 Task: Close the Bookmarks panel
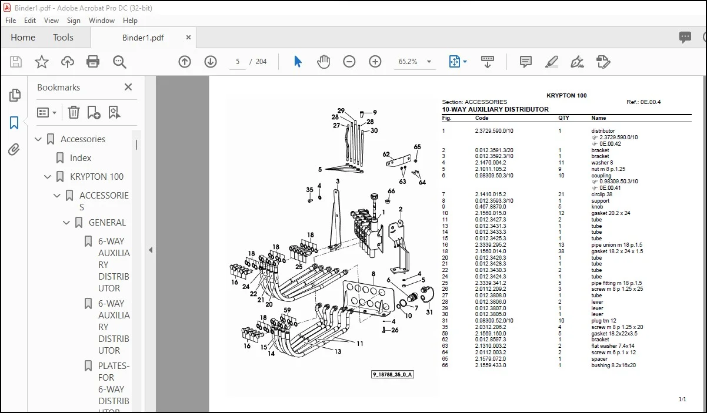coord(128,87)
